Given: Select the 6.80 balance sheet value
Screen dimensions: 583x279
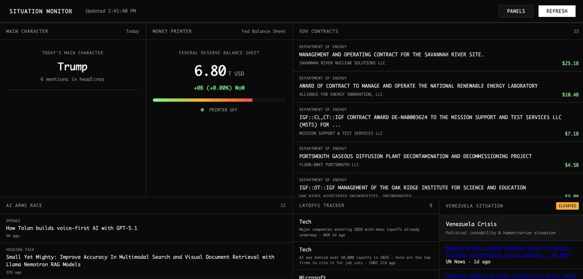Looking at the screenshot, I should point(210,71).
